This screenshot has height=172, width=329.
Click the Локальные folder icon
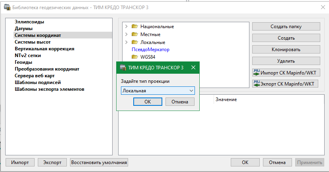(x=135, y=42)
